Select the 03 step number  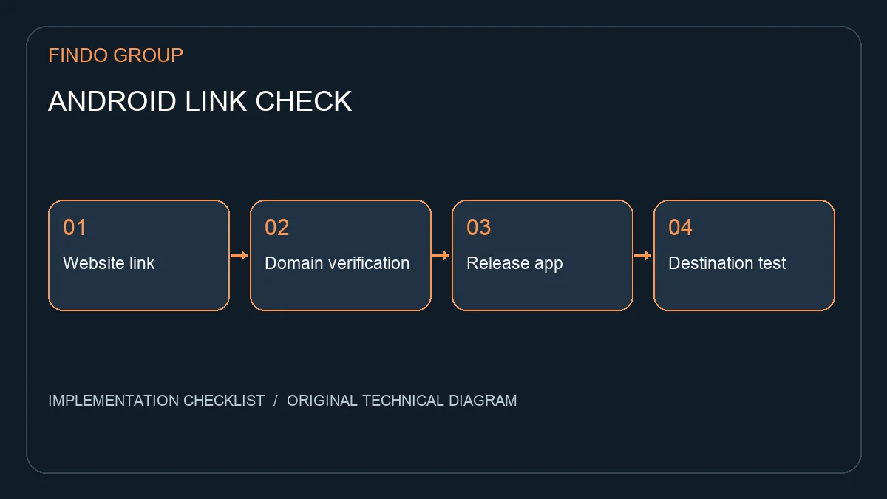(478, 228)
